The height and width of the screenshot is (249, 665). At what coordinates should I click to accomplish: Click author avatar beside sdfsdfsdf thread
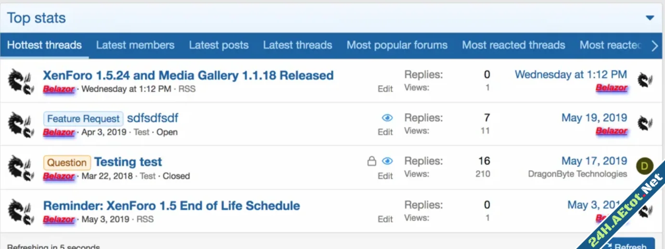20,124
